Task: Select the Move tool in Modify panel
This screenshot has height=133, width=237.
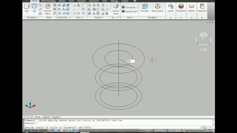Action: [x=98, y=5]
